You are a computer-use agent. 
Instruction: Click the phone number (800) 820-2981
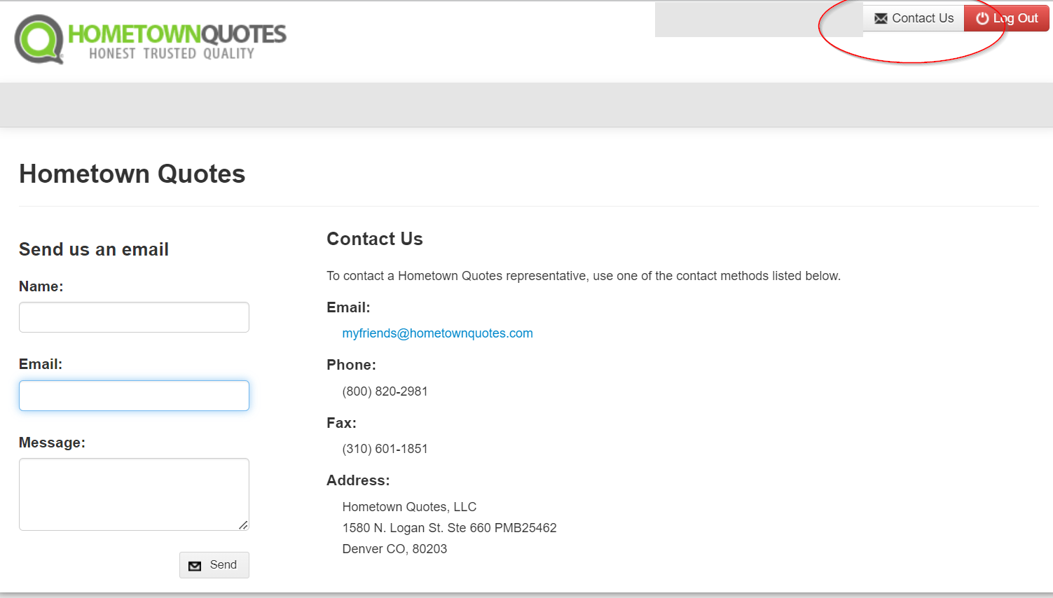pos(385,391)
